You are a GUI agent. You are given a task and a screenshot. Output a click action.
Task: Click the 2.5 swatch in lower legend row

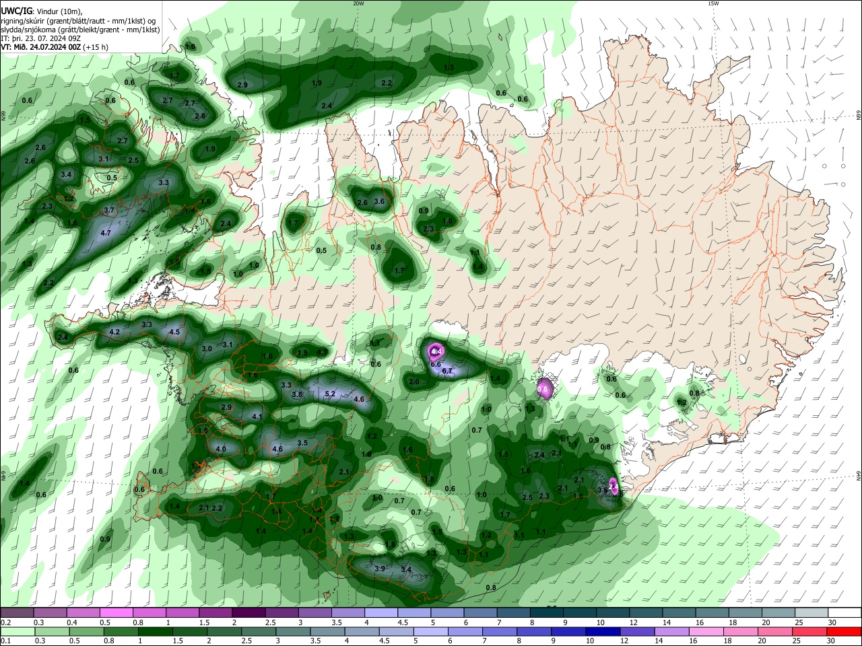258,632
